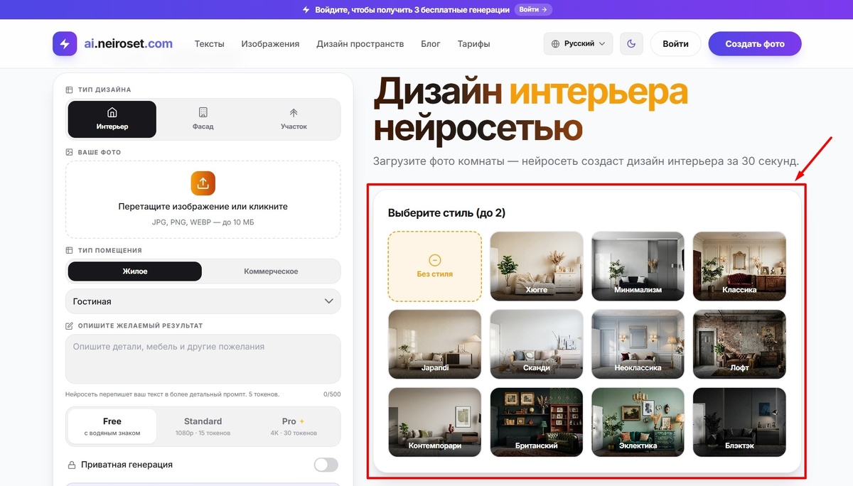Click the description text area

click(x=203, y=359)
